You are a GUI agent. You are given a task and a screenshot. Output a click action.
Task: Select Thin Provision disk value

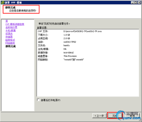coord(70,56)
